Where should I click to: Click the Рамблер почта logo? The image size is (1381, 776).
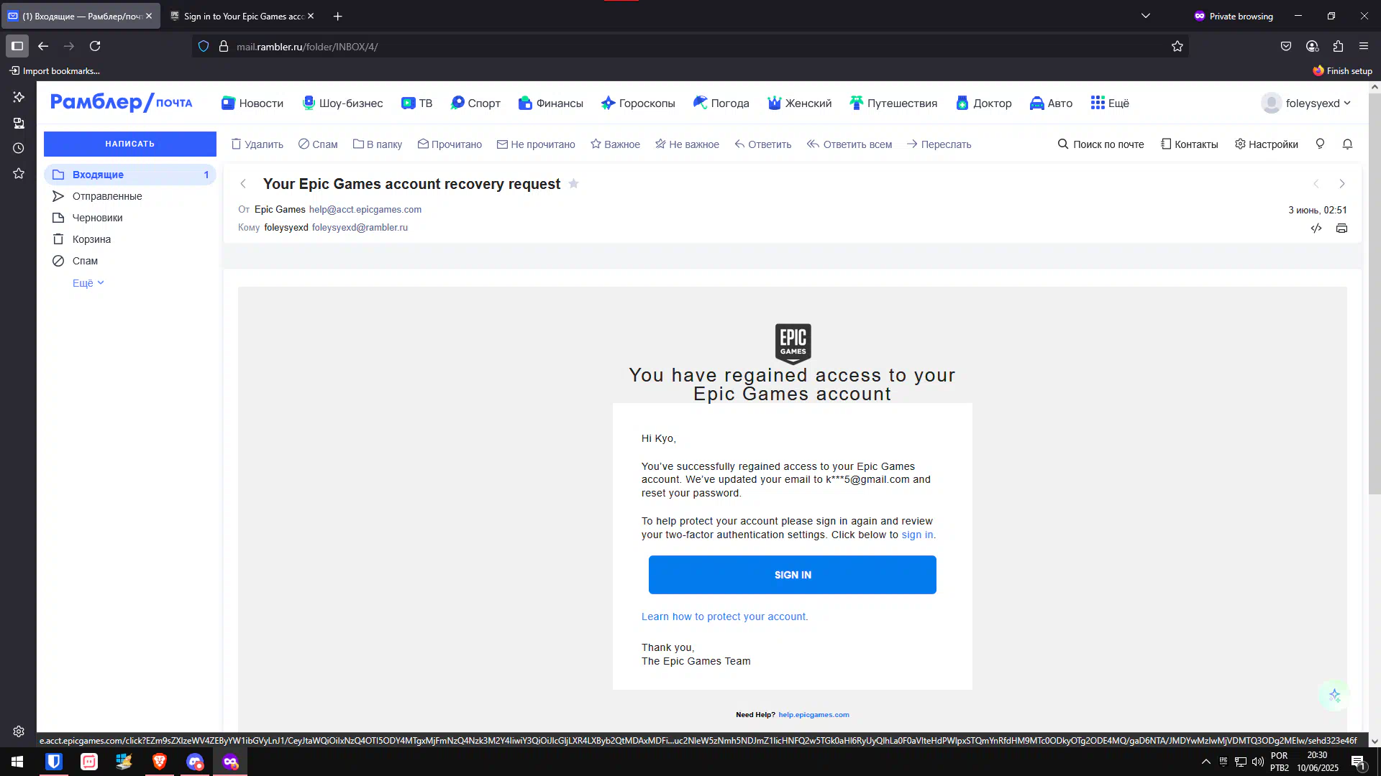pos(121,103)
